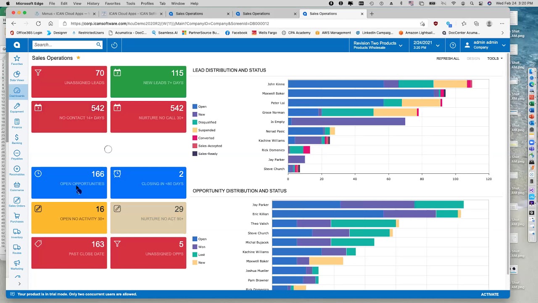
Task: Open the business date 2/24/2021 dropdown
Action: 427,45
